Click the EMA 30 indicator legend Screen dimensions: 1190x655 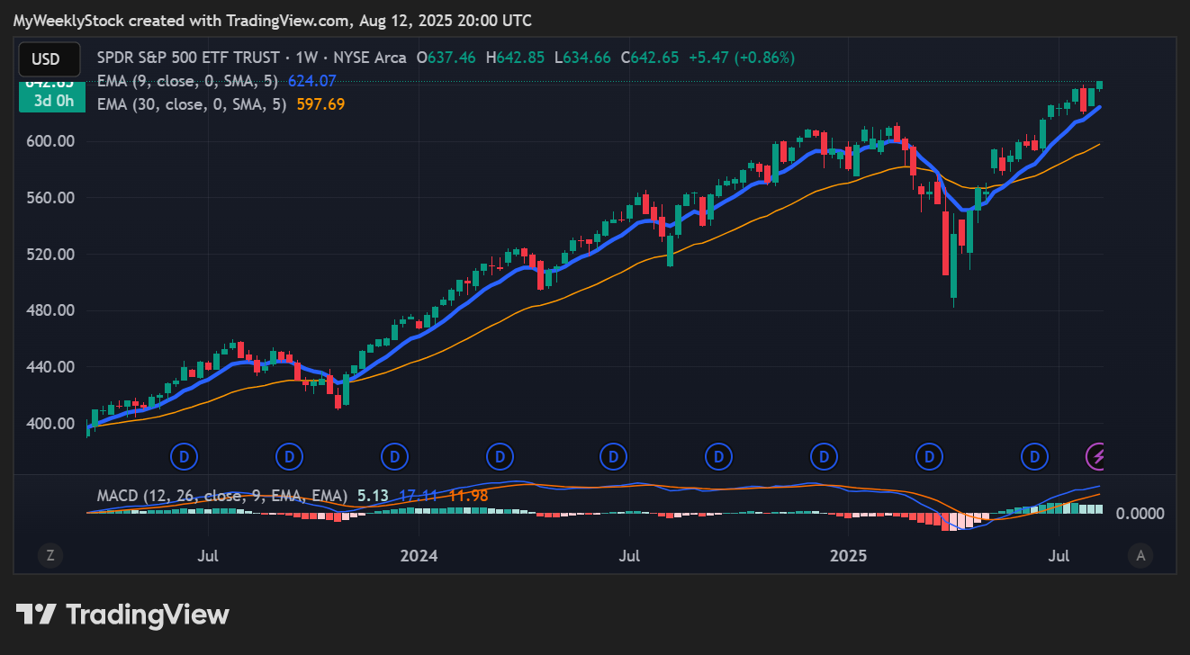point(193,104)
